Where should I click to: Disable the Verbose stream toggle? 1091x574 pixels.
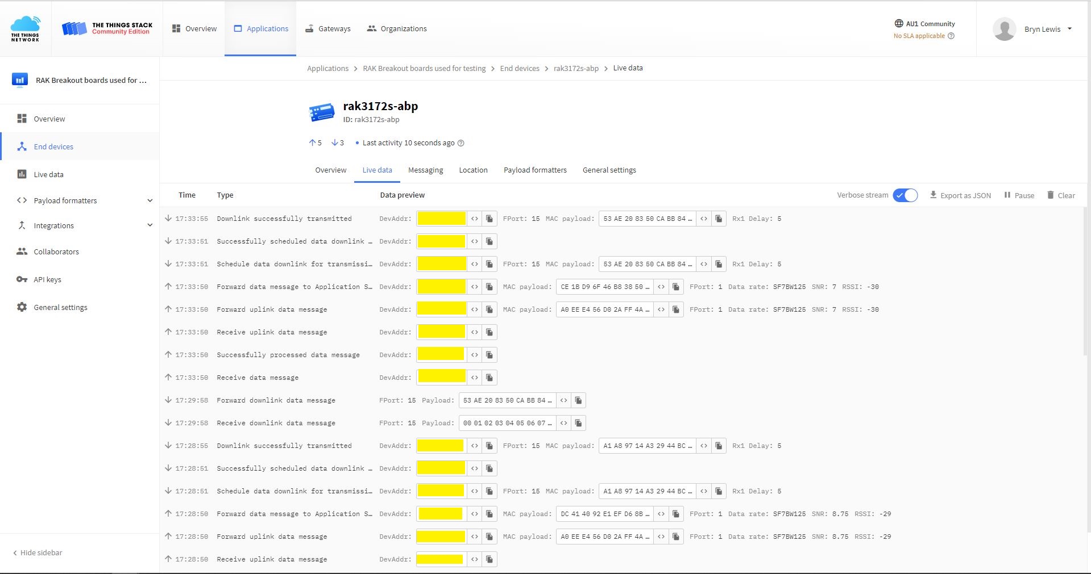(905, 195)
